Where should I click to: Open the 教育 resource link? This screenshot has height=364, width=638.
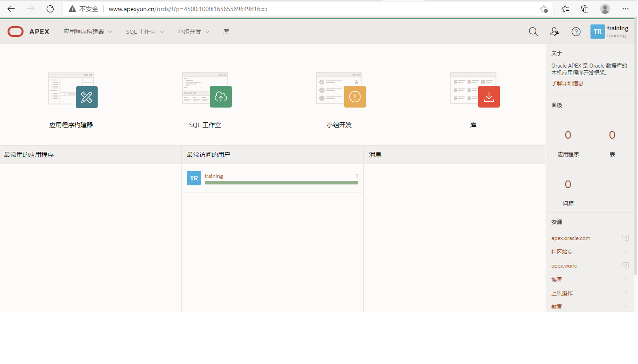pos(557,307)
